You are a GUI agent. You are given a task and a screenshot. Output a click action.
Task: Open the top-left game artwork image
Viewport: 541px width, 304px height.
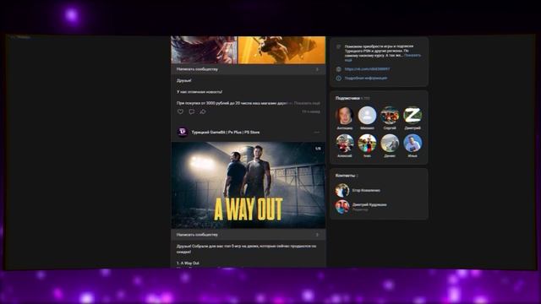(x=205, y=50)
